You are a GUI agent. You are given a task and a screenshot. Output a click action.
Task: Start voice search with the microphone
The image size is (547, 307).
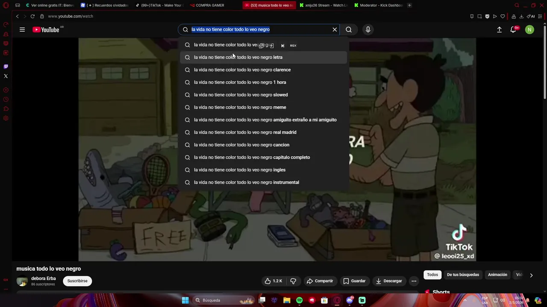coord(368,29)
